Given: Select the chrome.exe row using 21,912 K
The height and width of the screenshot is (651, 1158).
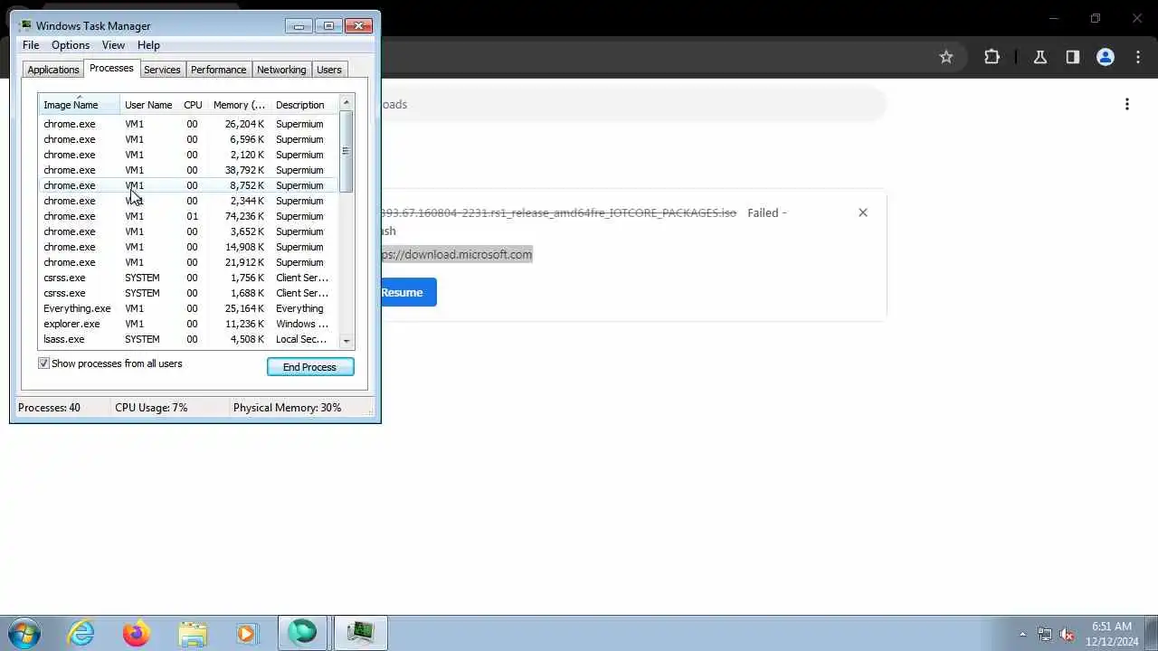Looking at the screenshot, I should pos(188,262).
